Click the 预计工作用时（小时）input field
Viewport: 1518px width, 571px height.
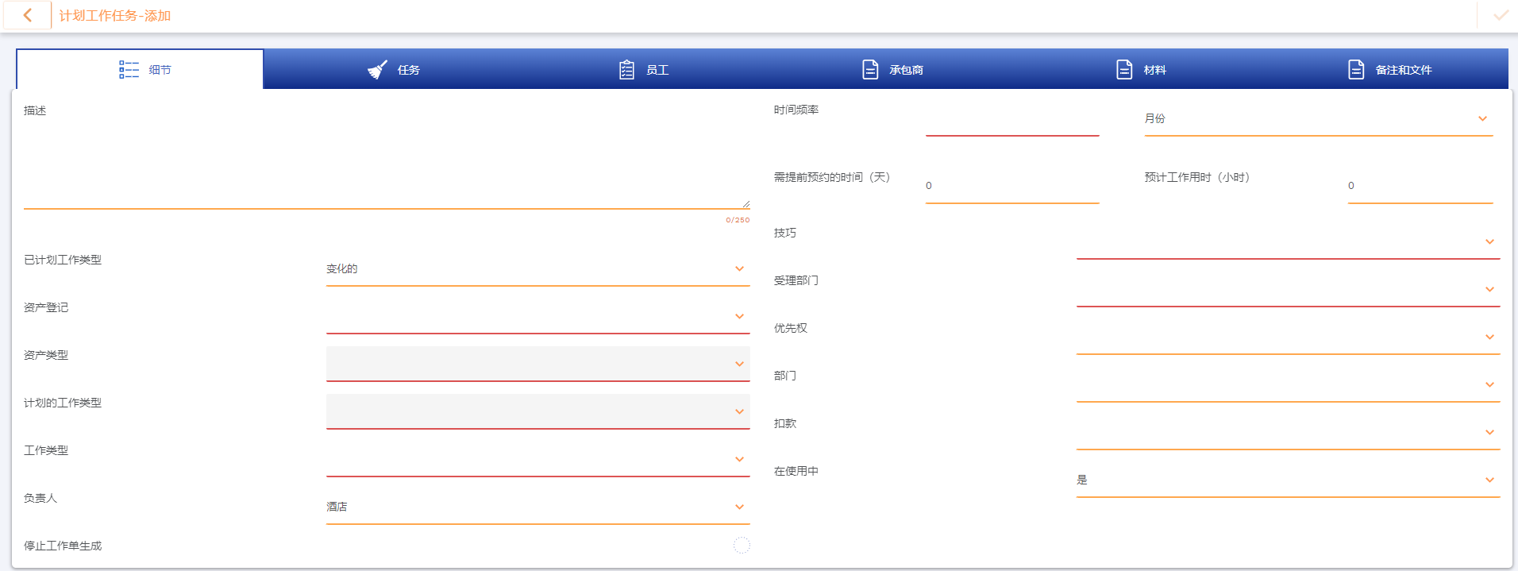(1420, 186)
